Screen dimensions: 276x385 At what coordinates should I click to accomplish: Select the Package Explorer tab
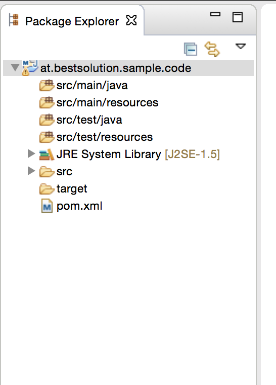[x=72, y=21]
